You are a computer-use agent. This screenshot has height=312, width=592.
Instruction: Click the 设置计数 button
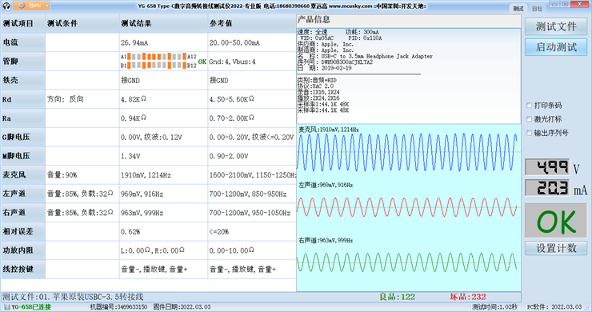point(556,248)
